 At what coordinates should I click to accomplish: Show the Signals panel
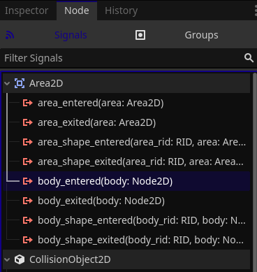[x=71, y=35]
